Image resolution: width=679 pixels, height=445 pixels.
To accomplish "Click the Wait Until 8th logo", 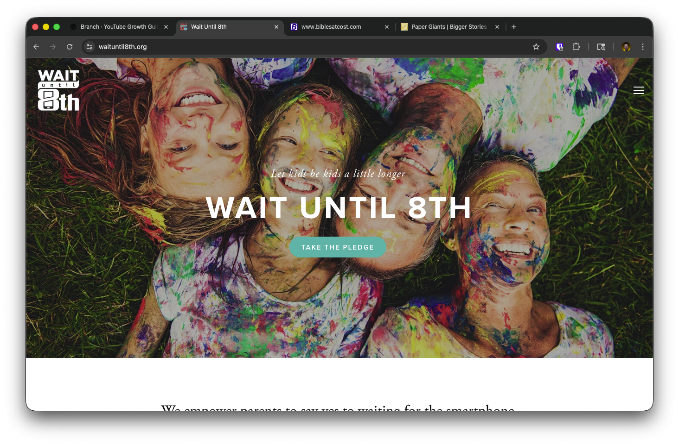I will [x=58, y=90].
